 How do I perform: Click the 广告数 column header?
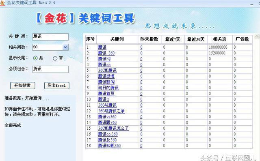pos(242,39)
